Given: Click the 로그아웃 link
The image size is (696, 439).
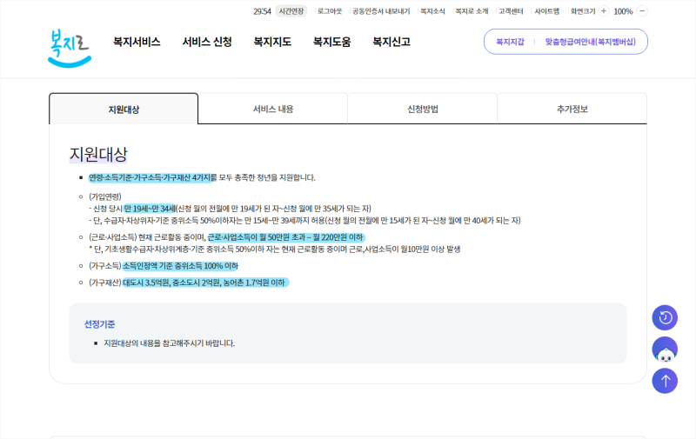Looking at the screenshot, I should click(330, 11).
